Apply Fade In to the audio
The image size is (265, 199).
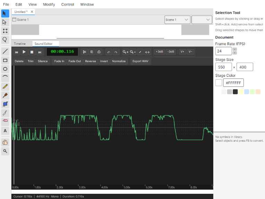click(x=59, y=61)
